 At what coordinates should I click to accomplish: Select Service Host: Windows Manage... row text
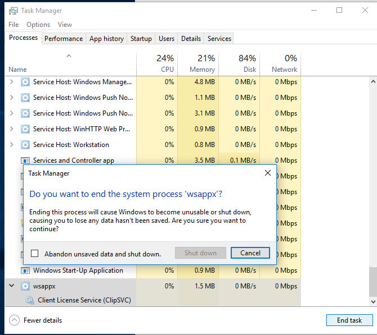click(83, 82)
